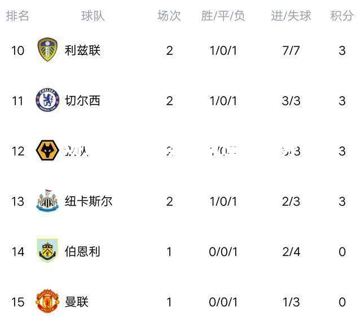The height and width of the screenshot is (330, 361).
Task: Click the 曼联 team name
Action: (x=77, y=302)
